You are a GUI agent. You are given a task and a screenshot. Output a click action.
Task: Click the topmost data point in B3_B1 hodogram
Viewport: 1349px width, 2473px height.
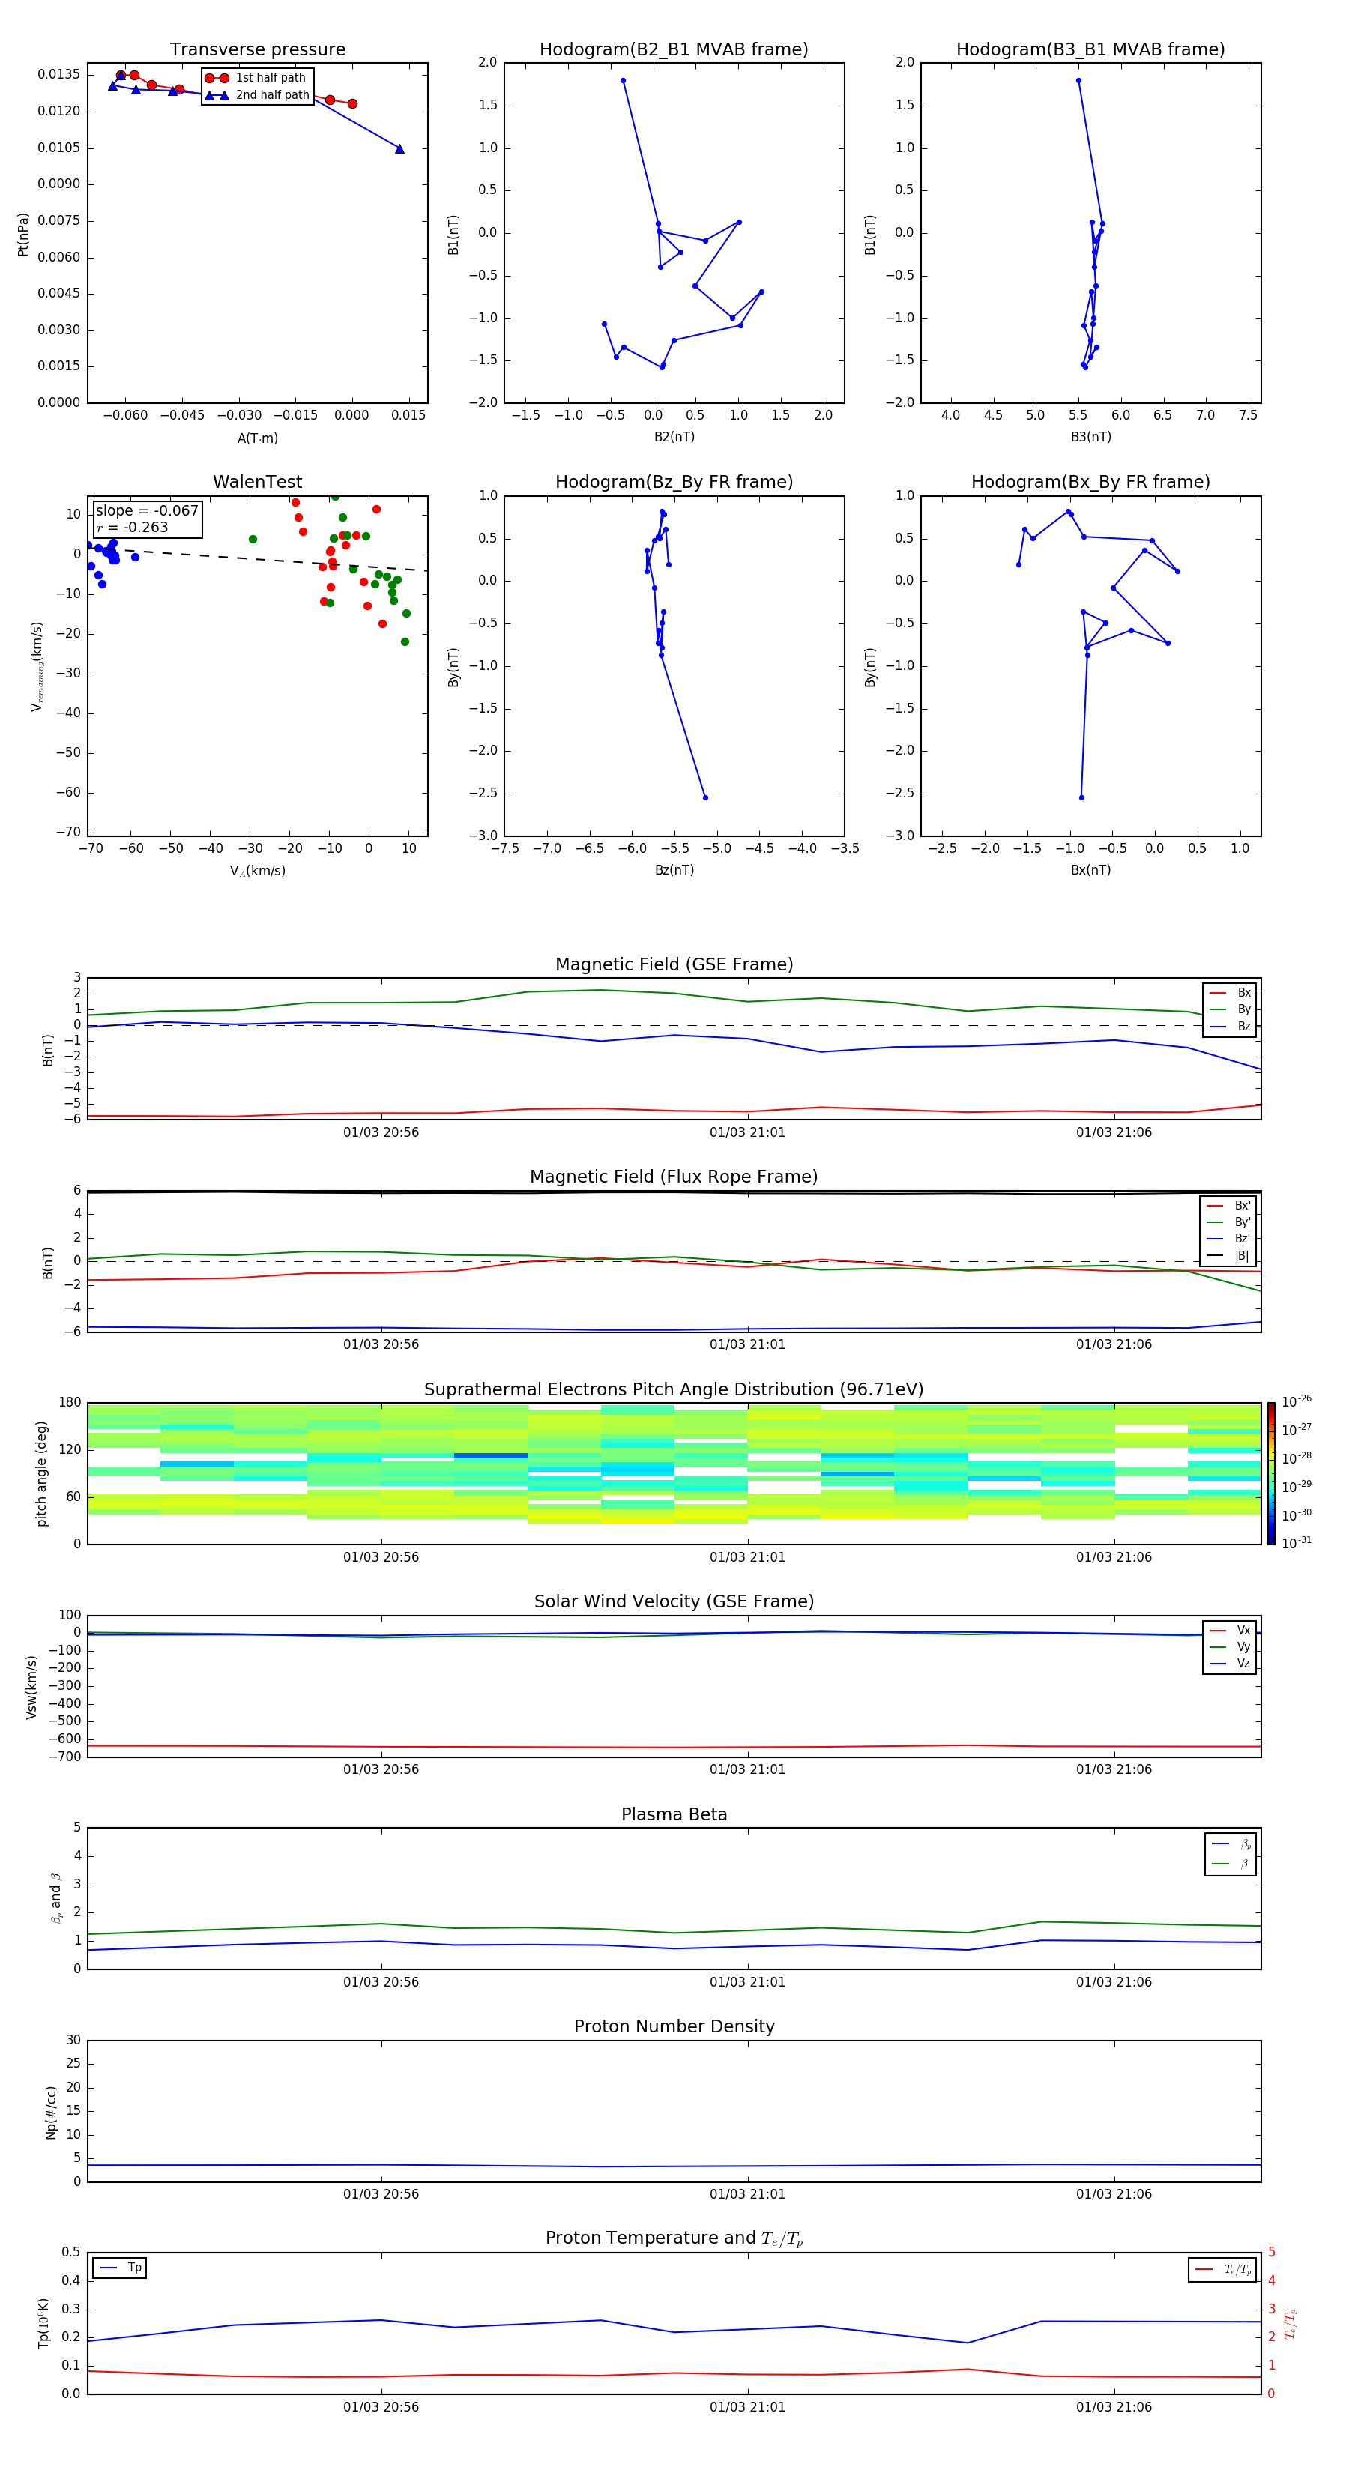[x=1078, y=81]
